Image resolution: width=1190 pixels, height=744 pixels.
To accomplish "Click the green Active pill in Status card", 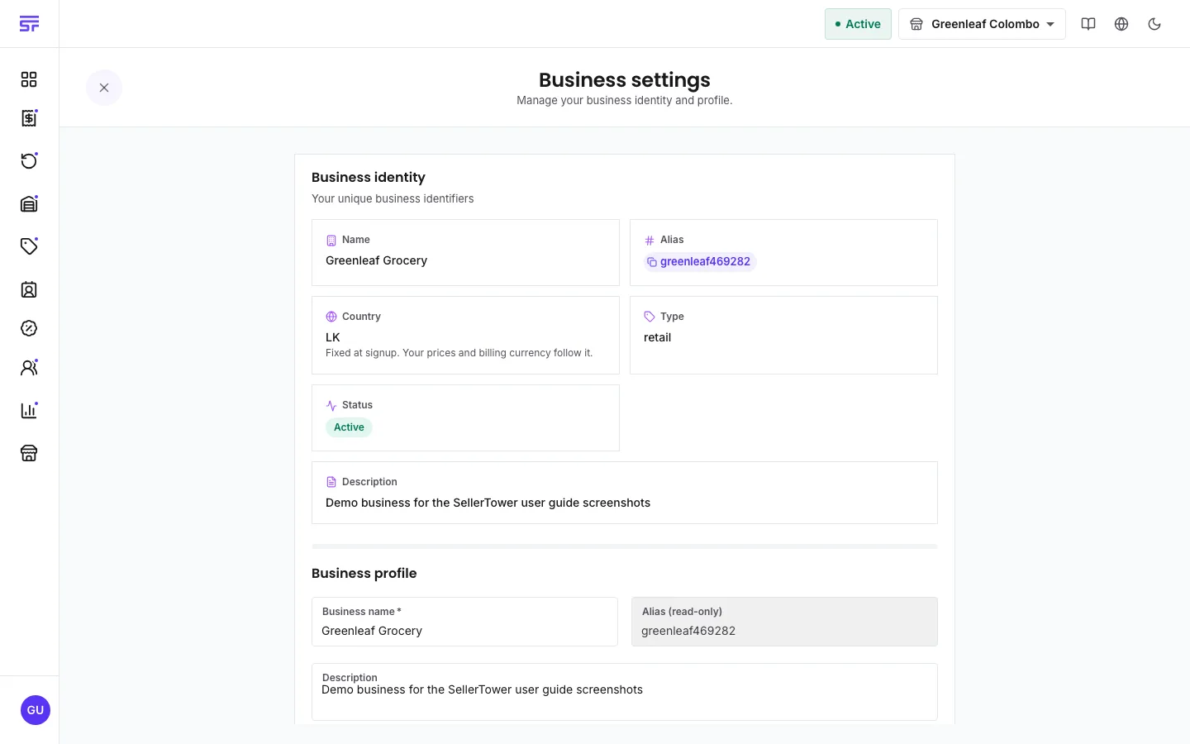I will pyautogui.click(x=349, y=427).
